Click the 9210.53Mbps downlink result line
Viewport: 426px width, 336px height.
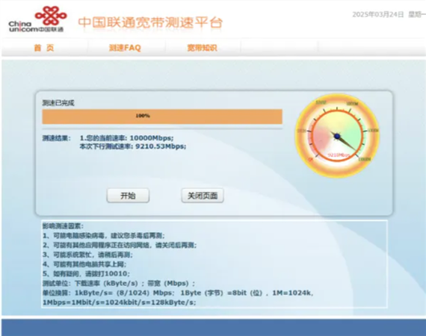click(x=133, y=146)
